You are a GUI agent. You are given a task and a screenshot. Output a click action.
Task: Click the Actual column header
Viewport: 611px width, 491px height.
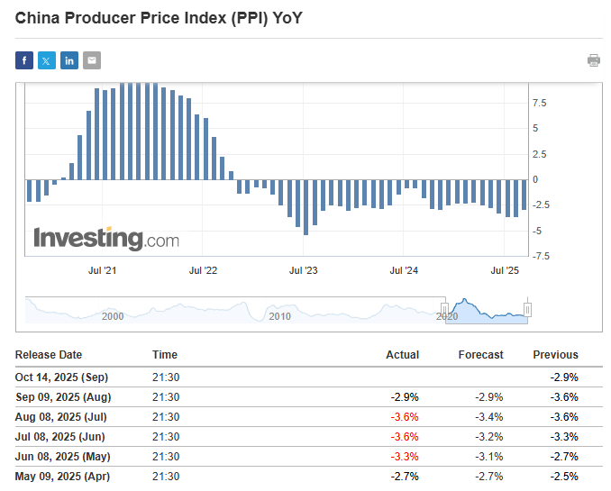click(x=402, y=354)
